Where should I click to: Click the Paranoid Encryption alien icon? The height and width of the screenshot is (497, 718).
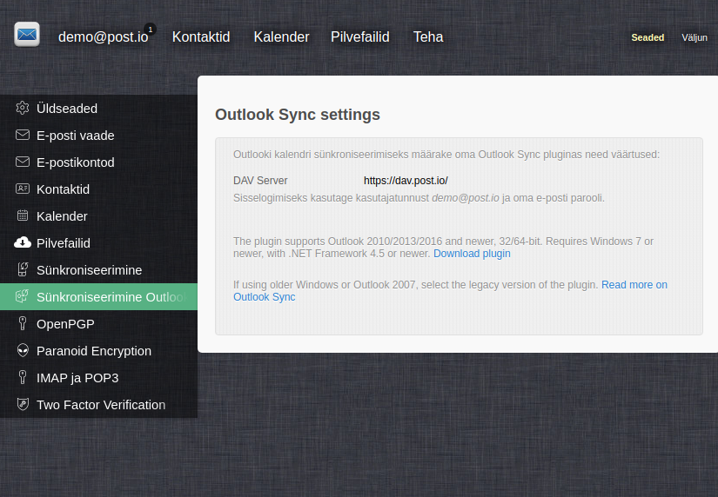pos(23,350)
